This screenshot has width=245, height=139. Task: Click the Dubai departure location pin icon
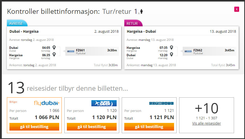click(x=54, y=48)
